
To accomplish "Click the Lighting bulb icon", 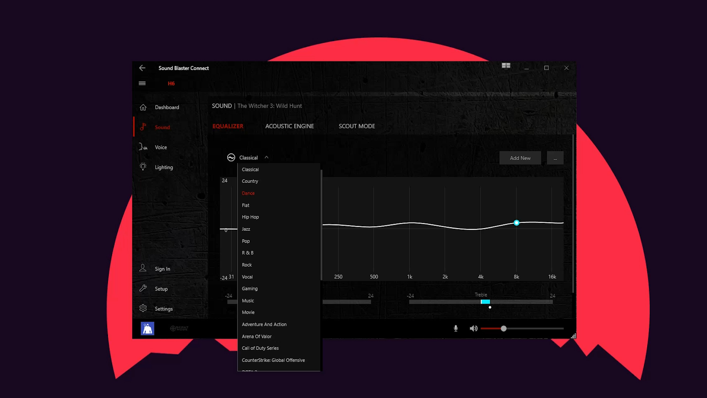I will point(143,167).
